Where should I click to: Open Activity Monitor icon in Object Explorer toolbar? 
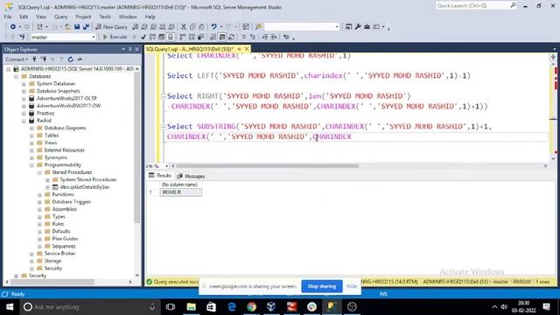coord(80,59)
